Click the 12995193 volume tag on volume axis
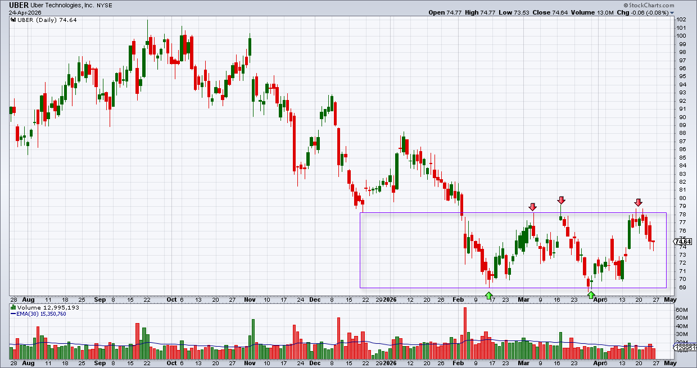 (685, 348)
